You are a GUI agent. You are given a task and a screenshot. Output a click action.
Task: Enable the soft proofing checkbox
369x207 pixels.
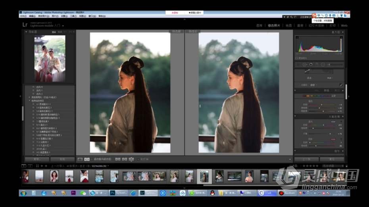tap(296, 58)
